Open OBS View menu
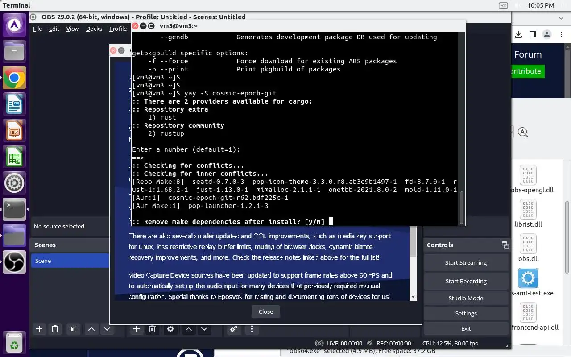 click(x=72, y=29)
